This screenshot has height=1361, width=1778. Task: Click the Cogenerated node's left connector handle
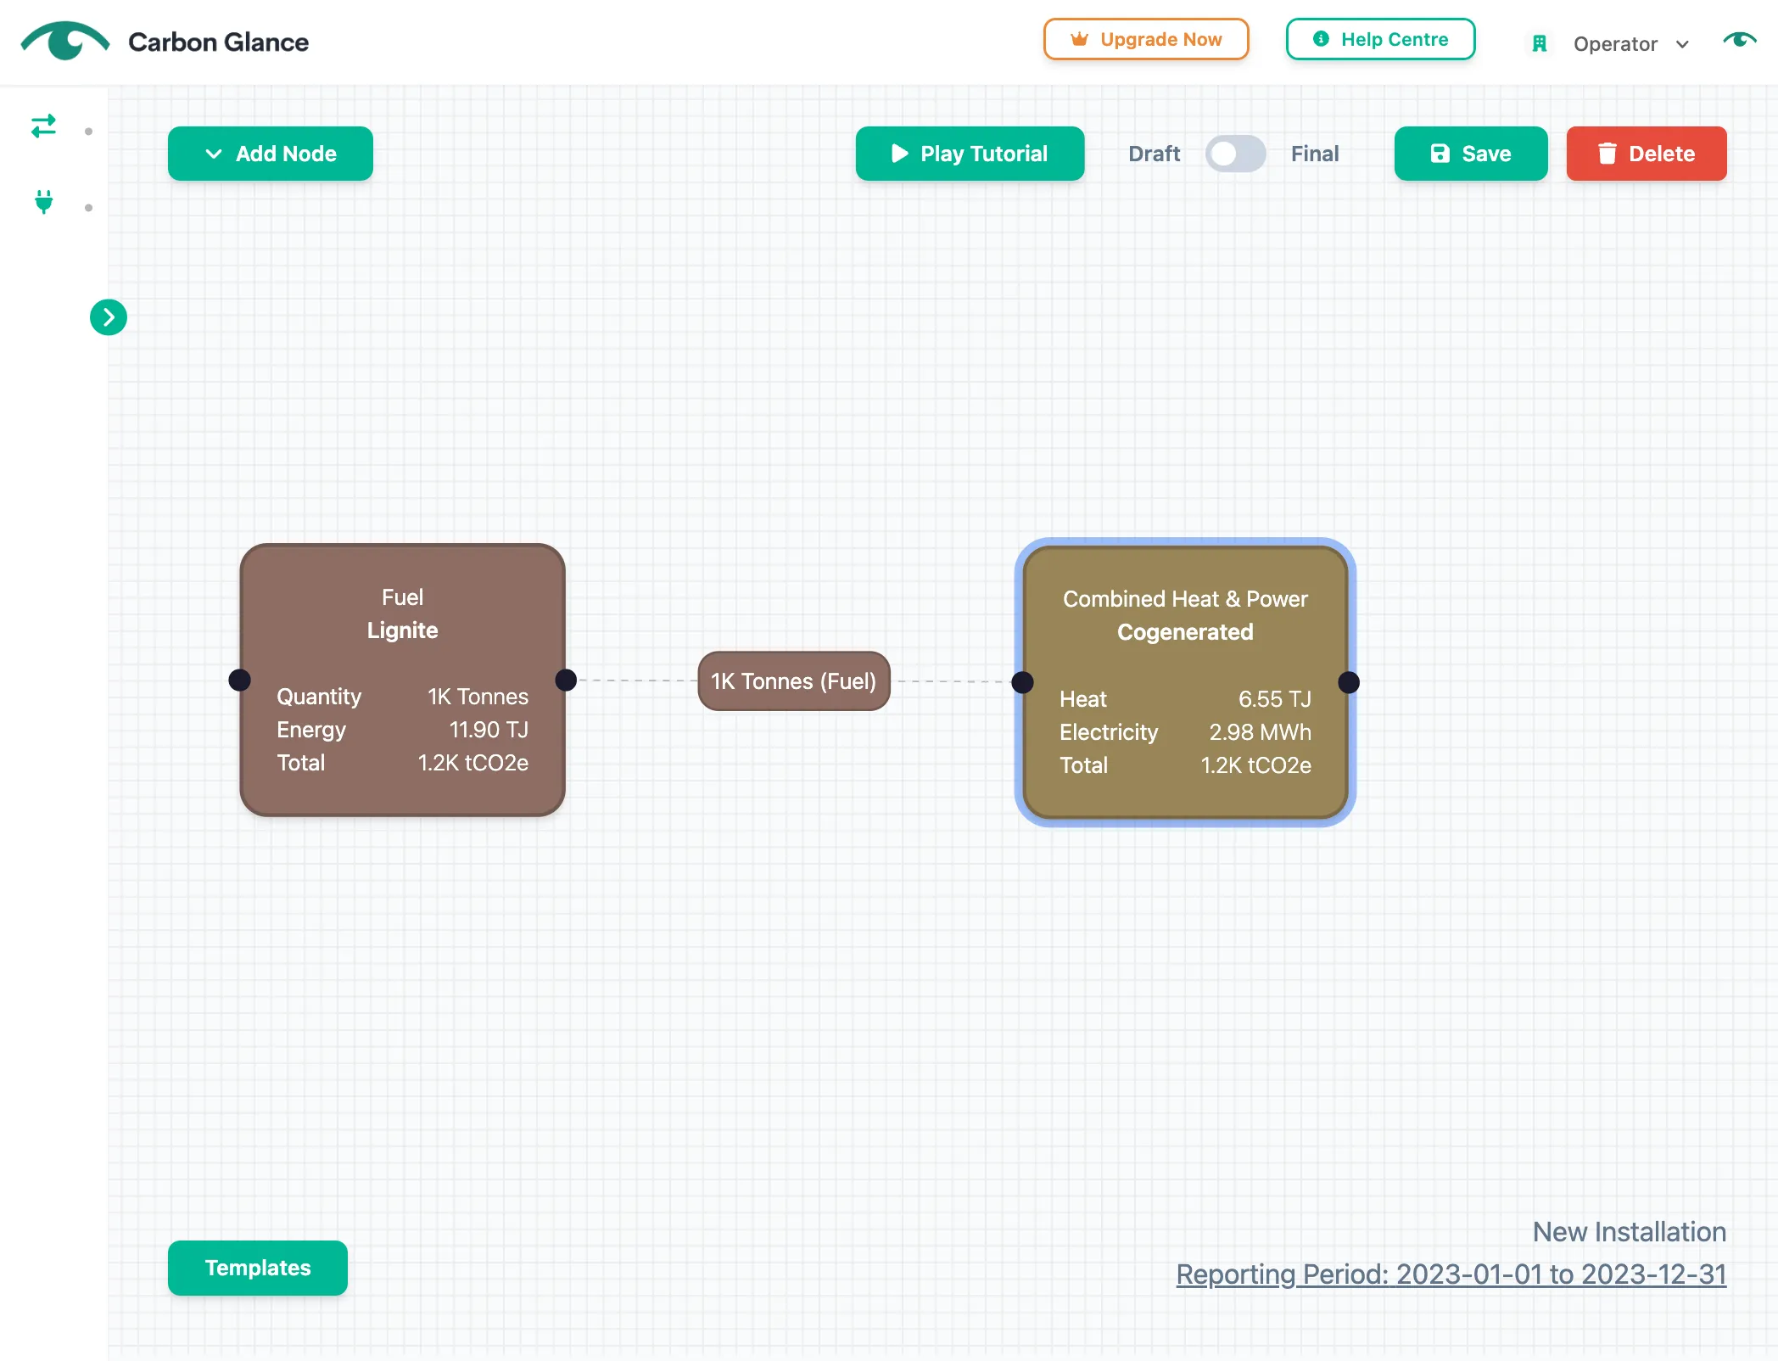pos(1023,682)
